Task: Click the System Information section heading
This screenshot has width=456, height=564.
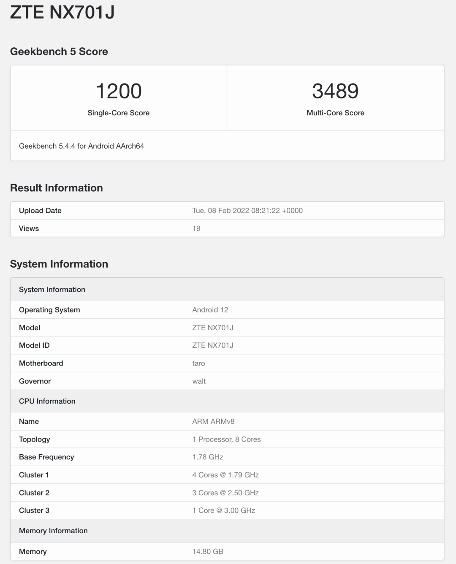Action: [60, 264]
